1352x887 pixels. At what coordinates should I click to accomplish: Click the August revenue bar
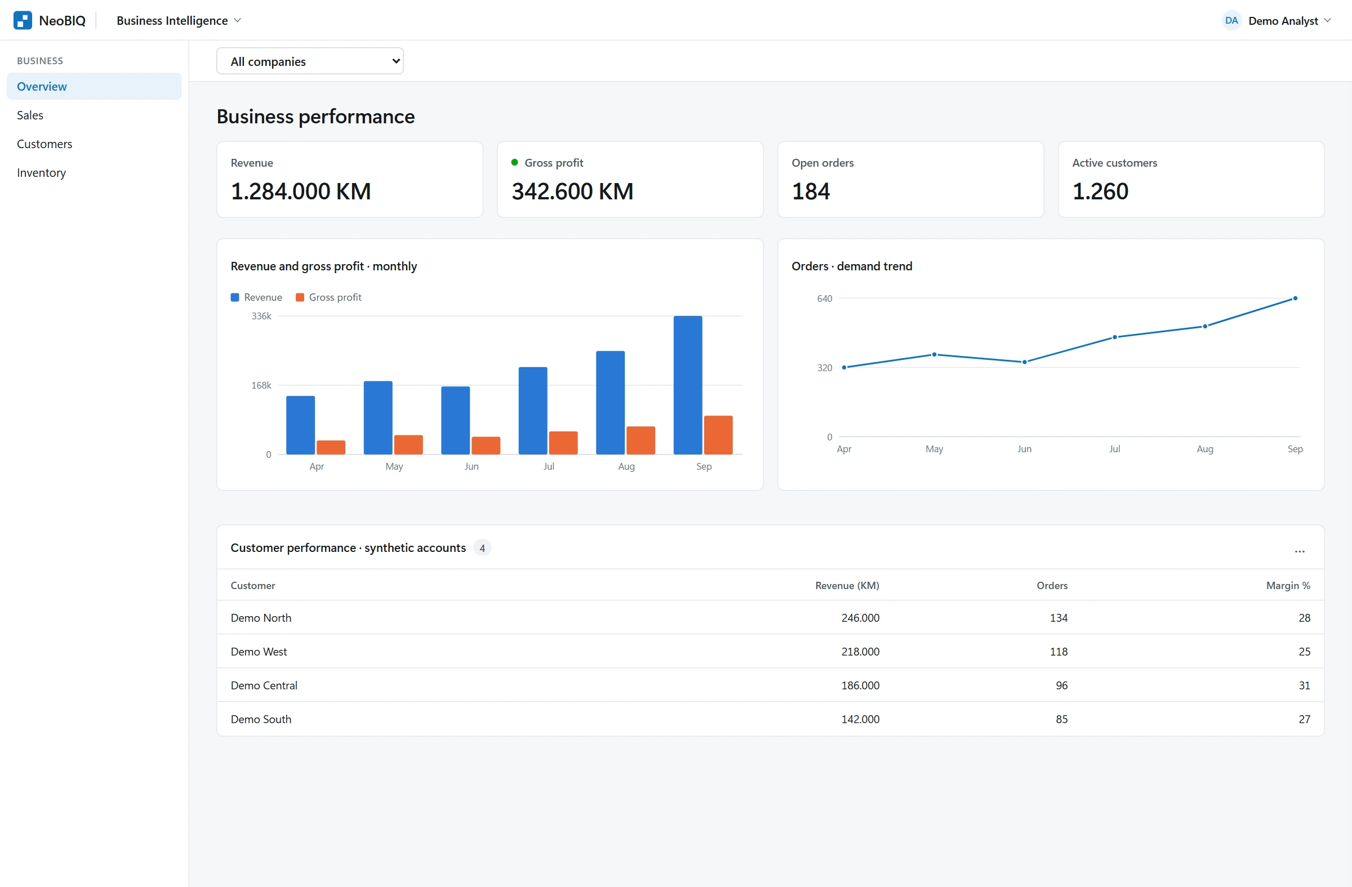point(610,403)
